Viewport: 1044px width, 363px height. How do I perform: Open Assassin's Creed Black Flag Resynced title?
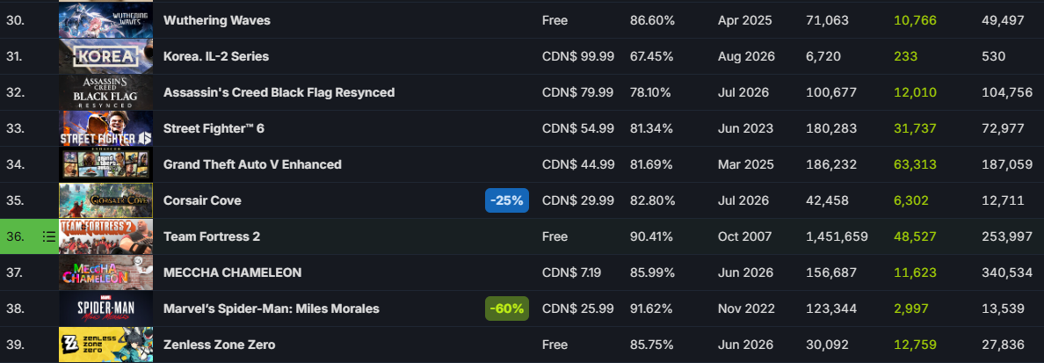click(x=279, y=92)
